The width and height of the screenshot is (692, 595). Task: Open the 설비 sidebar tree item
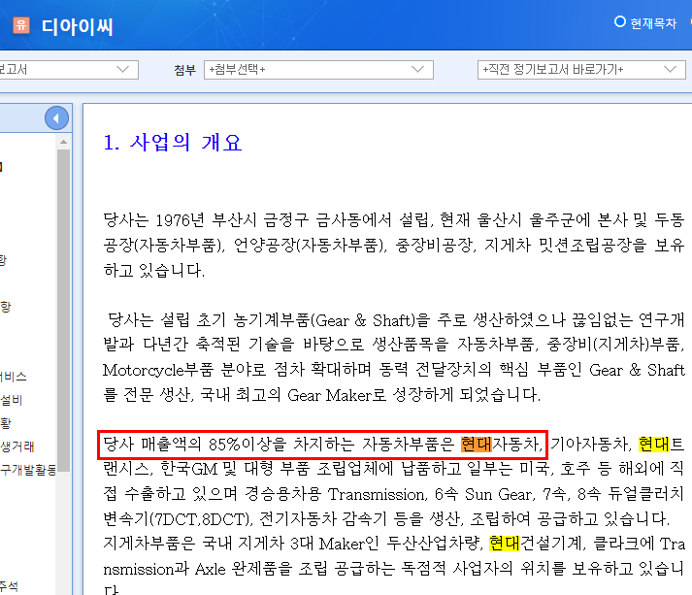click(x=11, y=400)
